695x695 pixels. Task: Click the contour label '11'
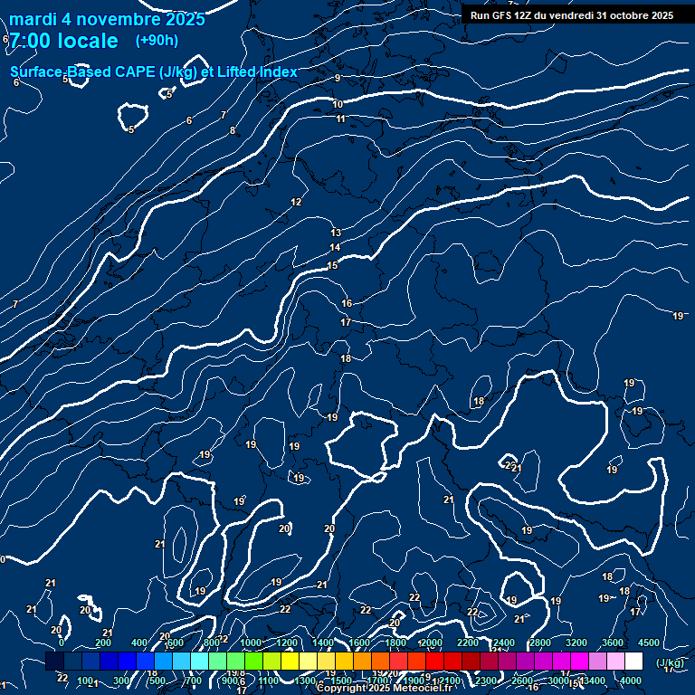pos(340,119)
